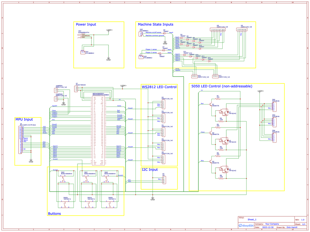Click the H11 HDR-F-2.54_1x3 header
Screen dimensions: 310x232
(x=215, y=76)
